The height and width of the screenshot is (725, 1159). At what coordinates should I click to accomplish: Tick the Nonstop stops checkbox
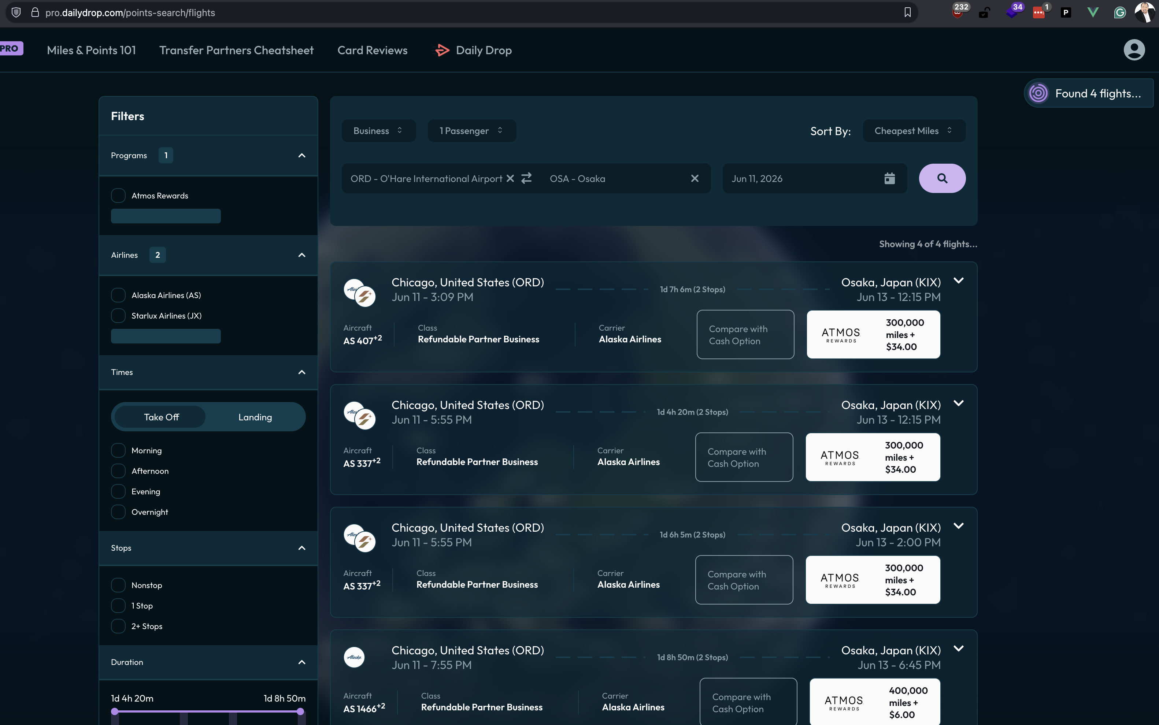pyautogui.click(x=118, y=585)
